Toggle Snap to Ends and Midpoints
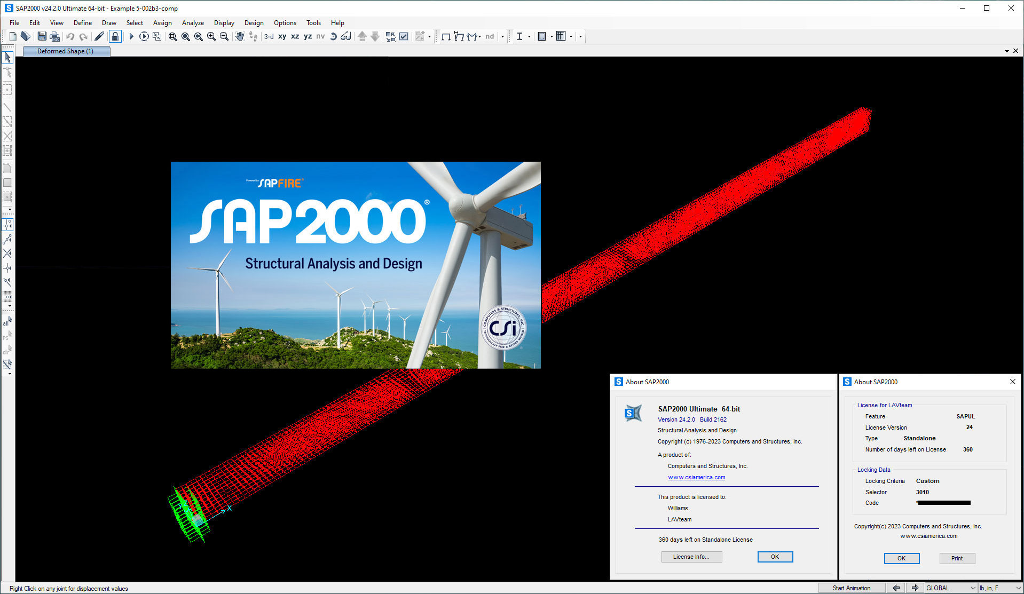Image resolution: width=1024 pixels, height=594 pixels. (x=7, y=239)
